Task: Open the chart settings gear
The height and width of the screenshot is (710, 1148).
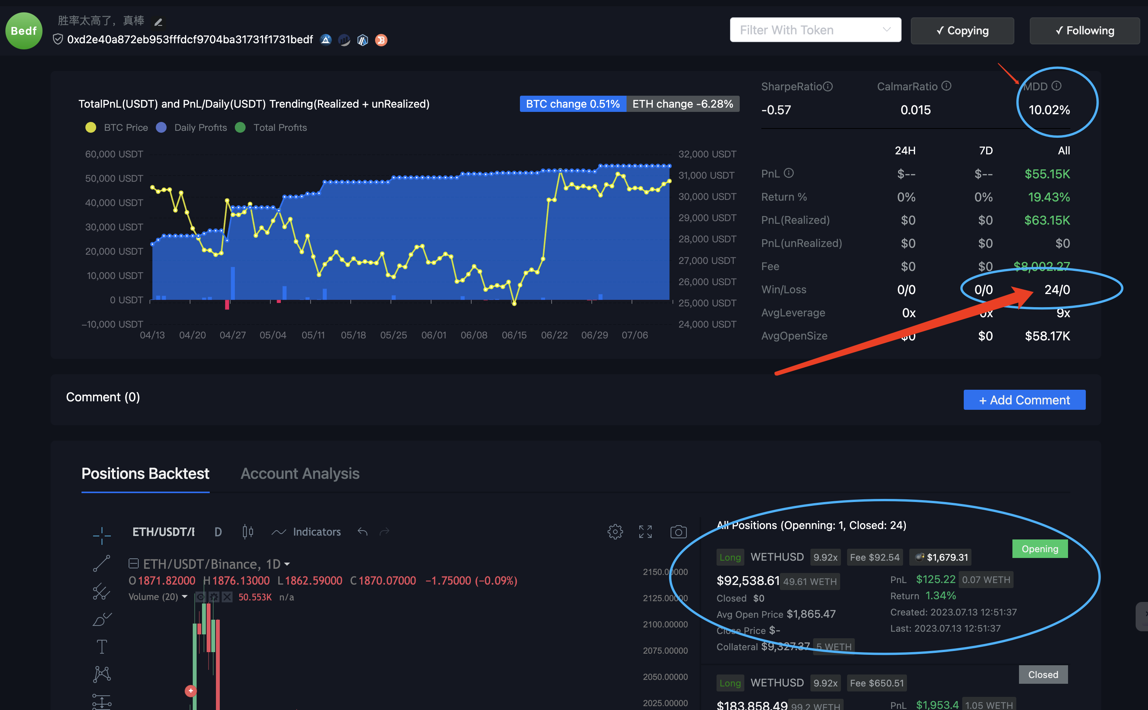Action: click(x=615, y=532)
